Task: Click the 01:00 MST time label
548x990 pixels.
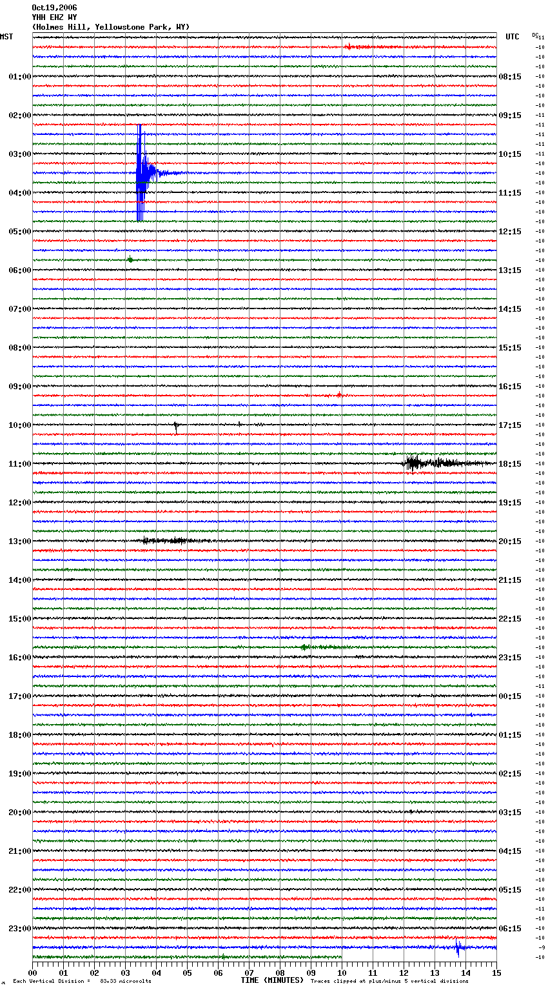Action: tap(20, 77)
